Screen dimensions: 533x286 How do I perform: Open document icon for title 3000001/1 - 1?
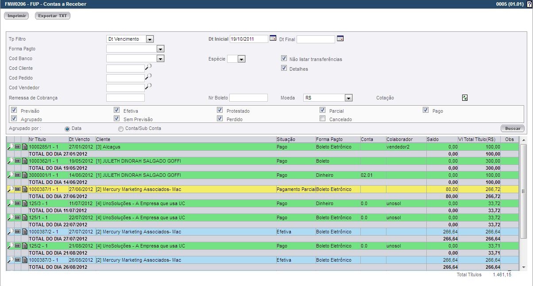click(x=25, y=175)
